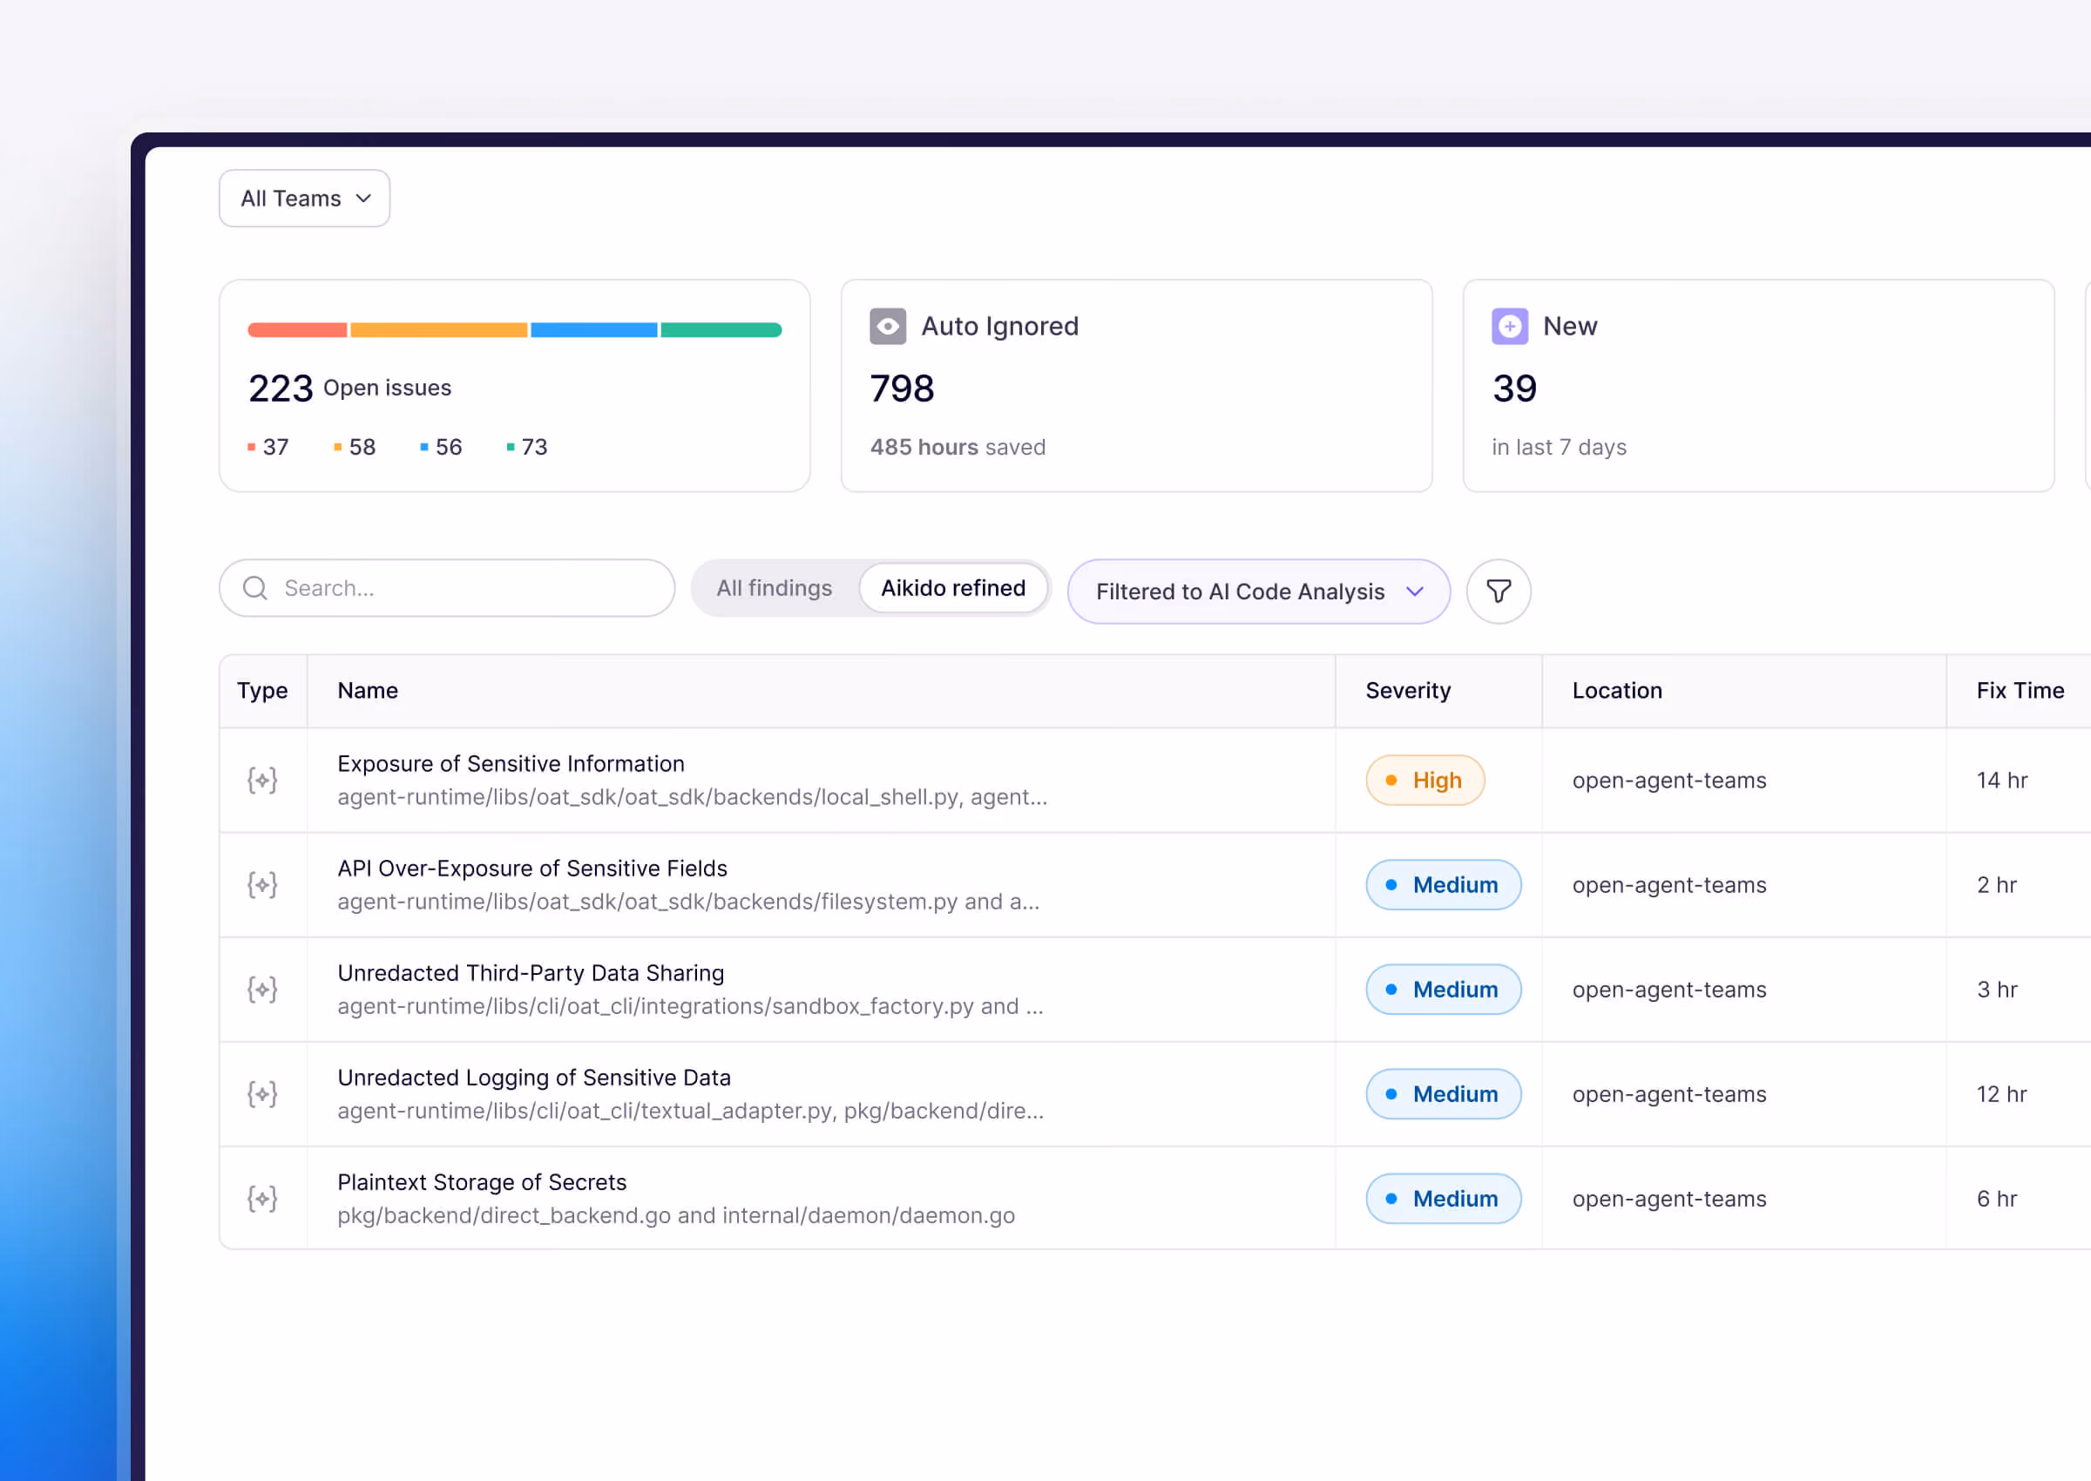Click type icon for Plaintext Storage of Secrets
This screenshot has width=2091, height=1481.
(x=262, y=1198)
